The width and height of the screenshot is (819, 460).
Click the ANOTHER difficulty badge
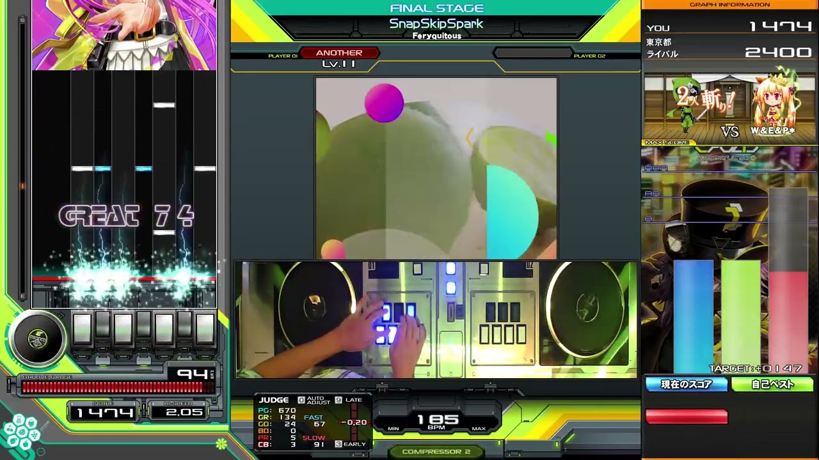[x=339, y=53]
